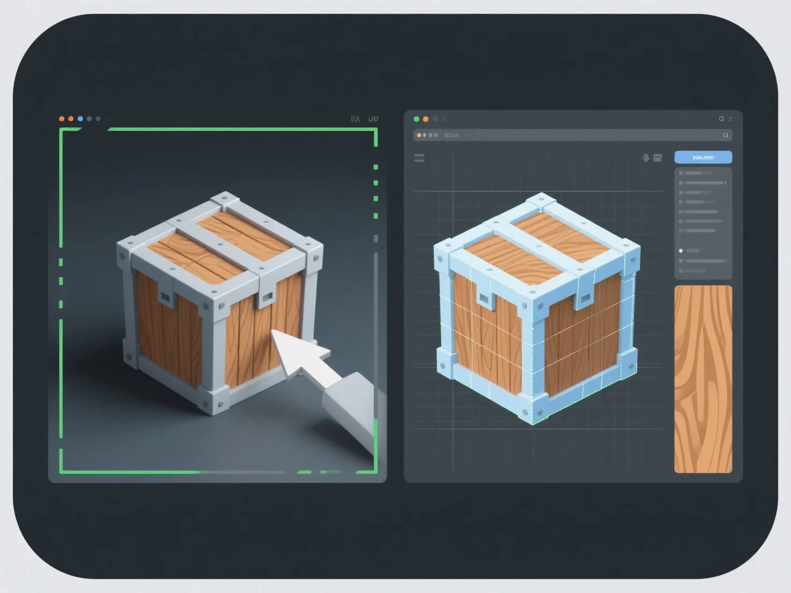Click the search icon inside the address bar
The height and width of the screenshot is (593, 791).
(725, 135)
